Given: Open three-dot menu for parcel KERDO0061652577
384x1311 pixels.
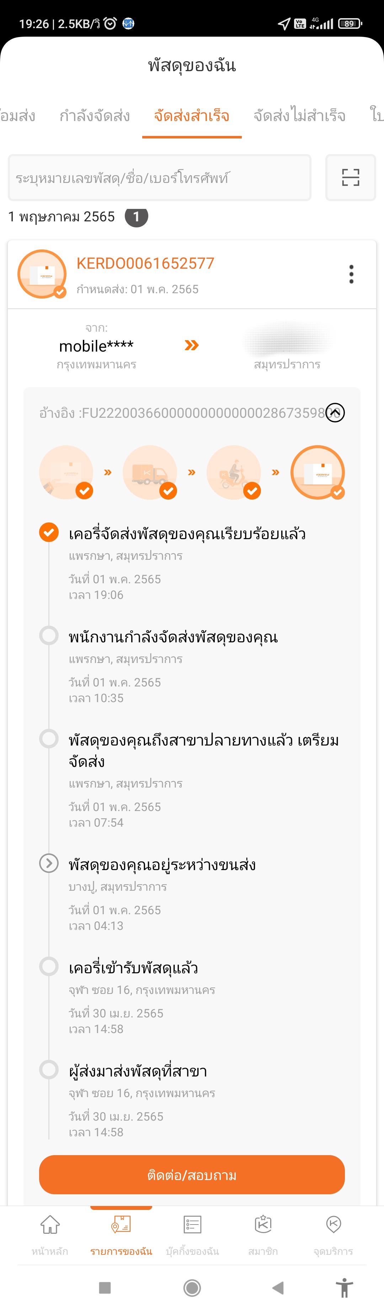Looking at the screenshot, I should (351, 274).
